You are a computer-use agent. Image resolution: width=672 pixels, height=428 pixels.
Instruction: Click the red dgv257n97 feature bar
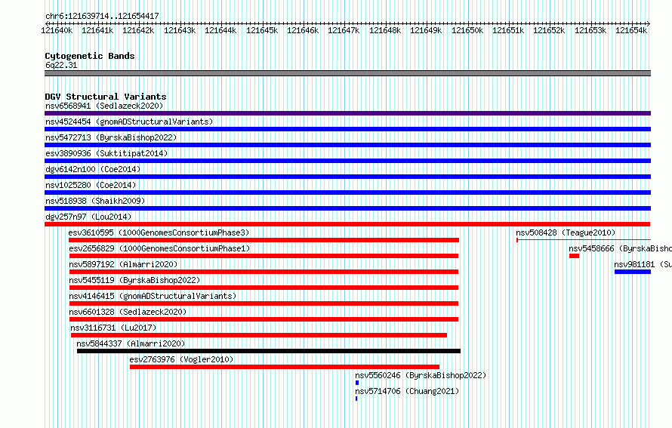click(x=347, y=224)
